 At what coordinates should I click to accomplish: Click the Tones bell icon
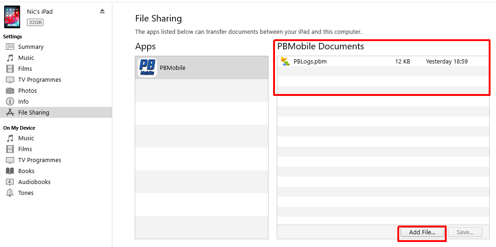[x=10, y=193]
